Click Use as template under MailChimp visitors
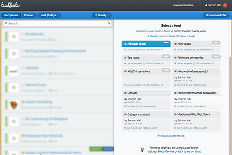The image size is (232, 155). (133, 85)
